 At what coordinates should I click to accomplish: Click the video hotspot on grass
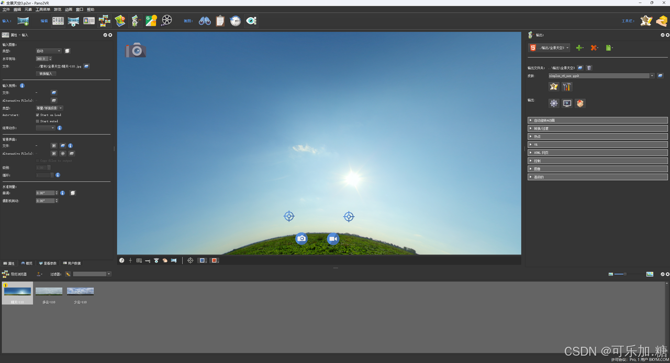point(333,239)
